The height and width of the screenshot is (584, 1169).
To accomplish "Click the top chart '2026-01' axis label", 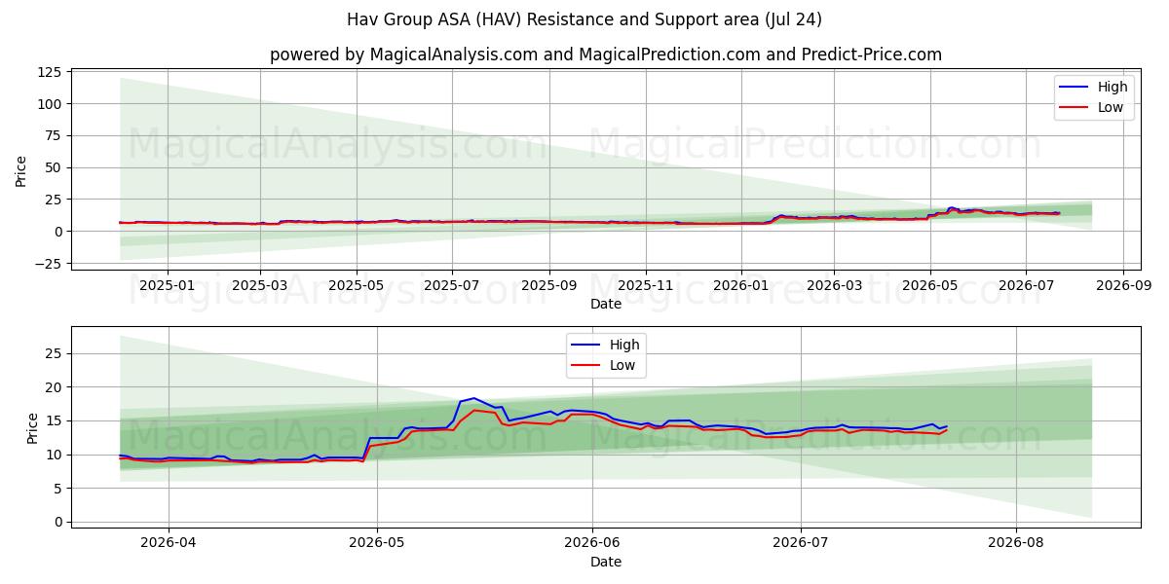I will pos(740,285).
